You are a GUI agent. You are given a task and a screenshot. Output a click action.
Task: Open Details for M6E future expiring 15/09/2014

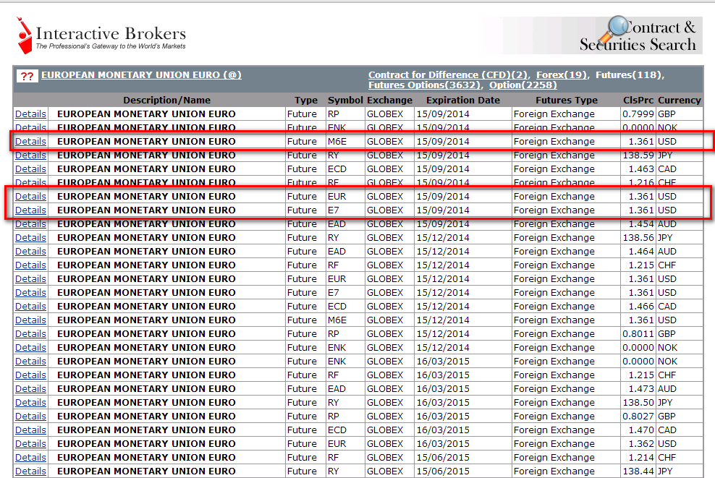click(30, 141)
